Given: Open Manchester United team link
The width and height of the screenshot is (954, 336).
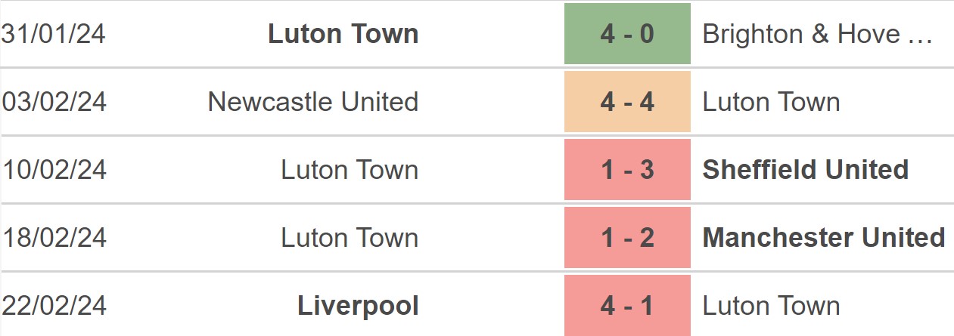Looking at the screenshot, I should click(x=824, y=238).
